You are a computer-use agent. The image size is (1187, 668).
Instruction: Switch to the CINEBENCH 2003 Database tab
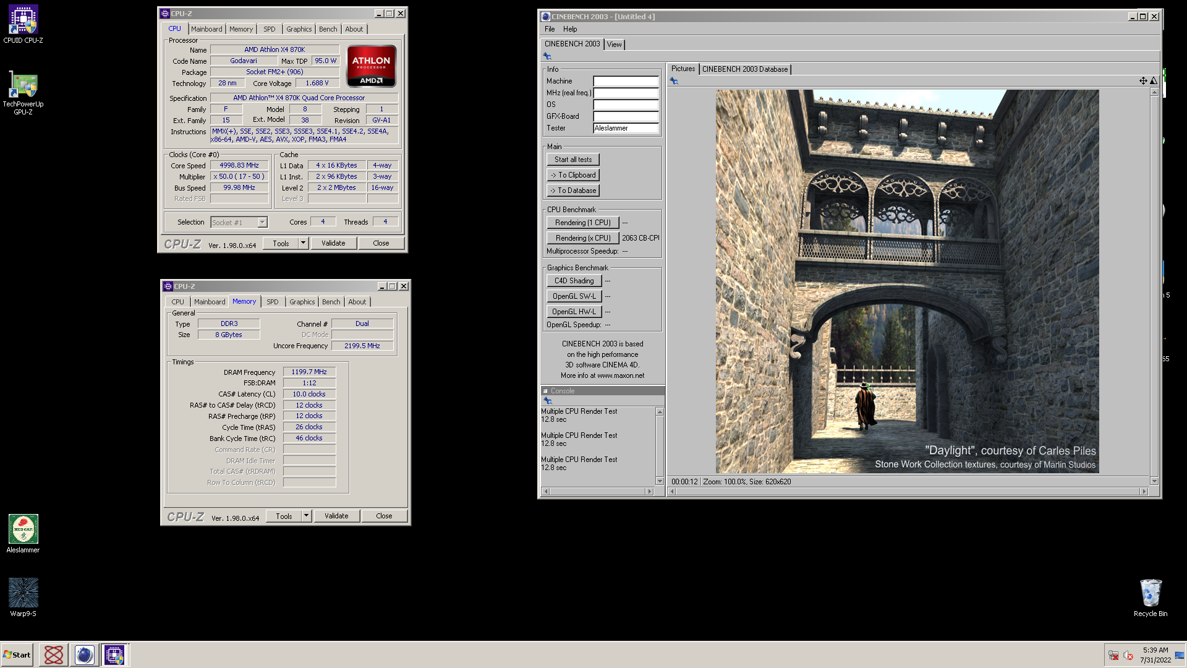745,69
